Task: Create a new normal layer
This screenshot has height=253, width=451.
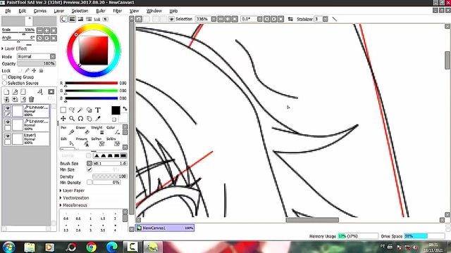Action: click(6, 92)
